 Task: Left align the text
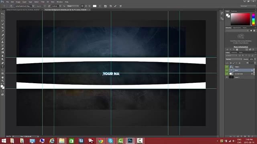[x=82, y=6]
